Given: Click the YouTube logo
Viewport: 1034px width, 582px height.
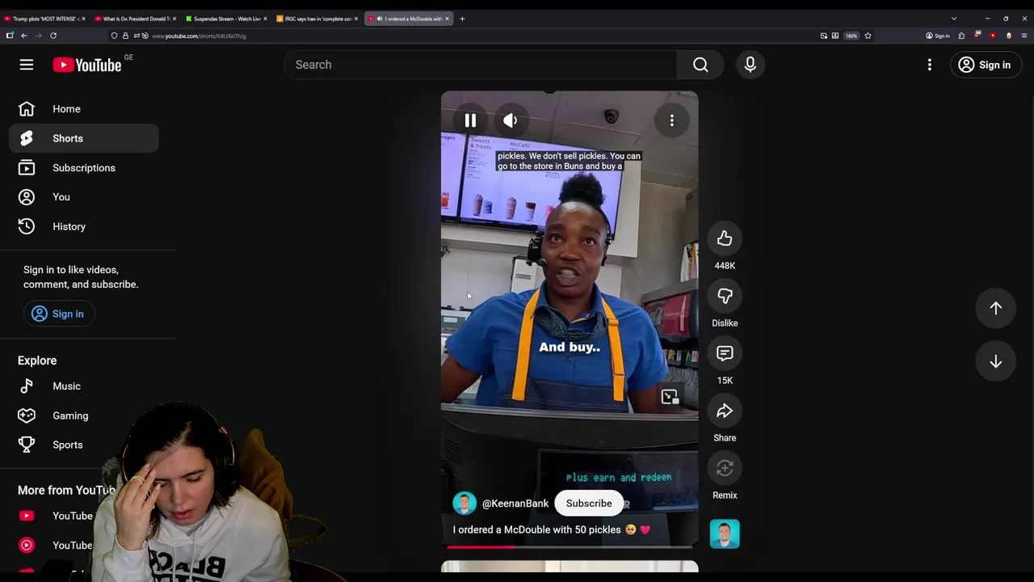Looking at the screenshot, I should pos(87,65).
